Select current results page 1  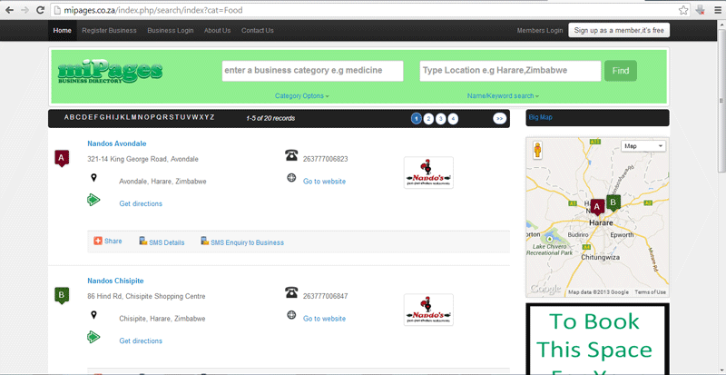tap(417, 119)
